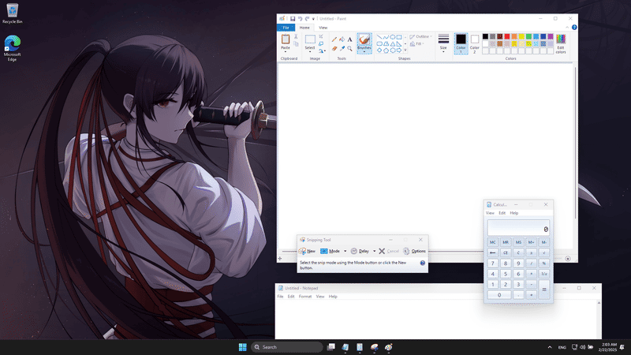Screen dimensions: 631x355
Task: Open the Recycle Bin desktop icon
Action: click(x=13, y=13)
